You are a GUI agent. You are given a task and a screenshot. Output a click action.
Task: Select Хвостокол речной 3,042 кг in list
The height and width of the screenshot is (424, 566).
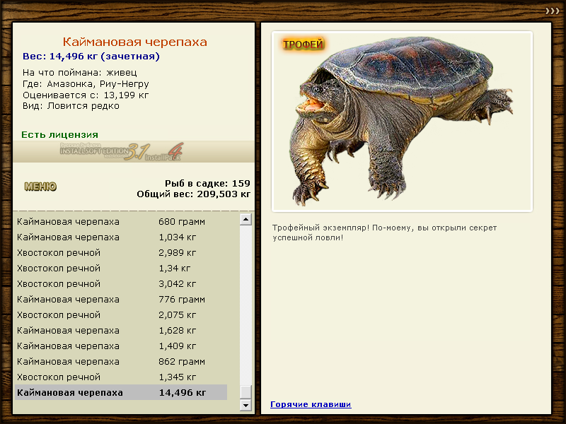120,283
